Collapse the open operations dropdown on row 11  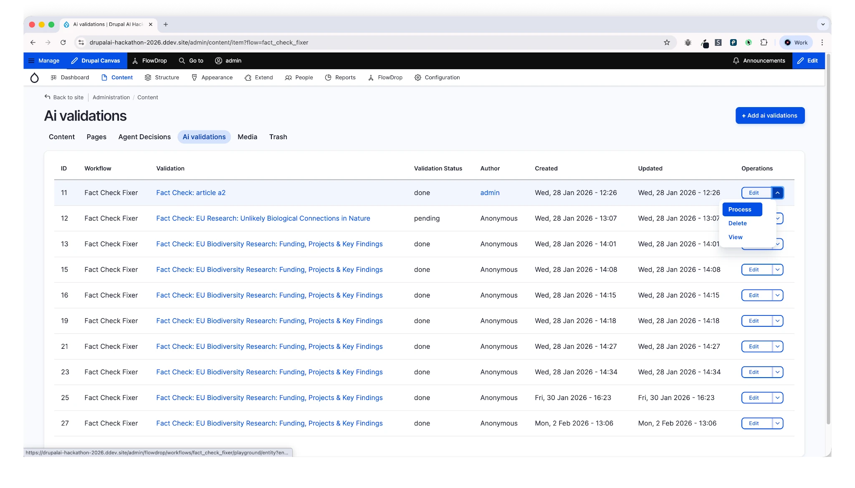[x=777, y=193]
